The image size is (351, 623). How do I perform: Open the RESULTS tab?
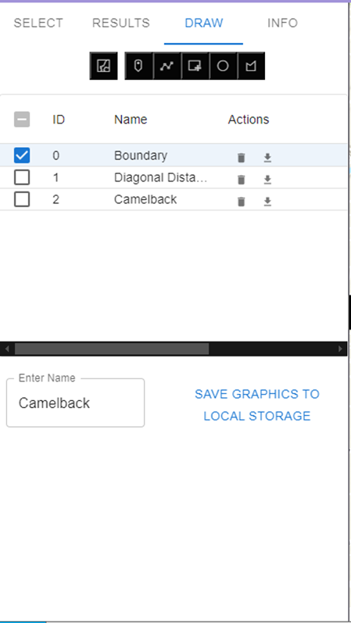pos(121,23)
